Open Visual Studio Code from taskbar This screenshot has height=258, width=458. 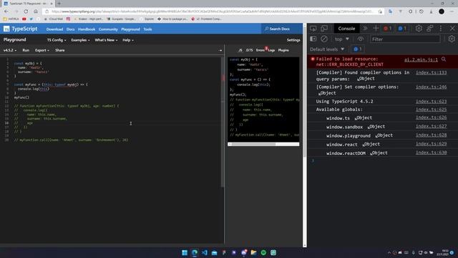pyautogui.click(x=205, y=253)
